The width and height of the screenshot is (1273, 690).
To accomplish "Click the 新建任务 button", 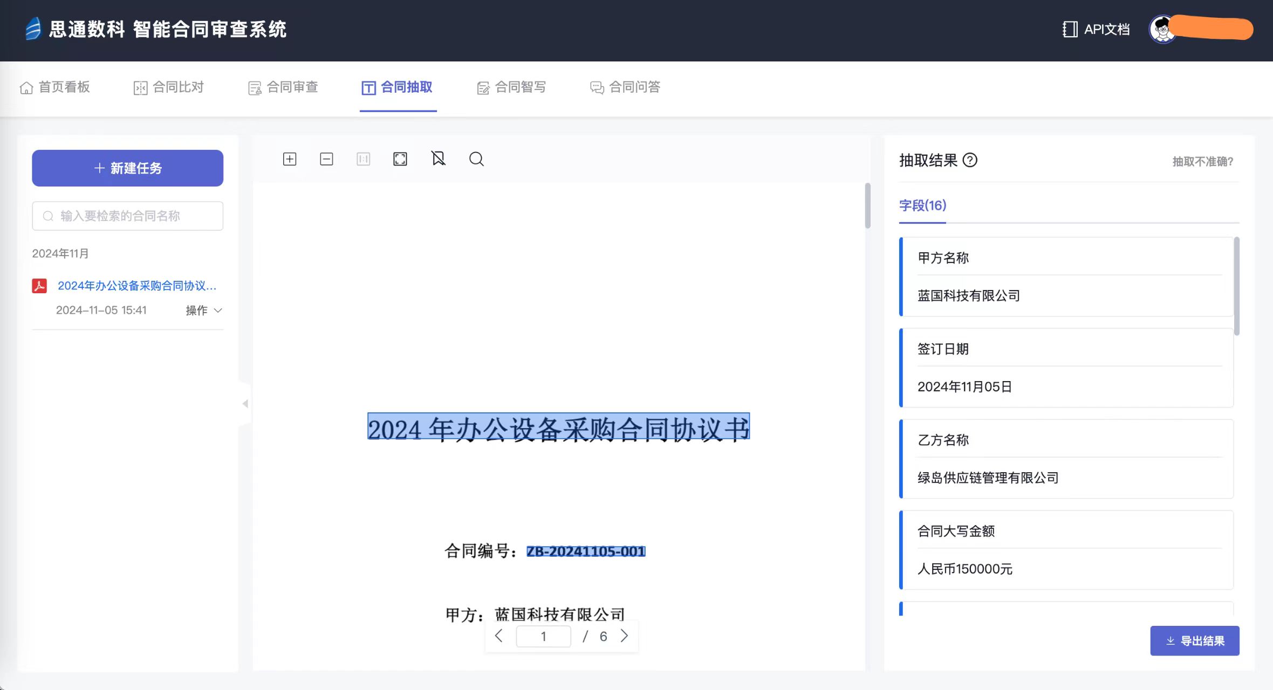I will point(128,168).
